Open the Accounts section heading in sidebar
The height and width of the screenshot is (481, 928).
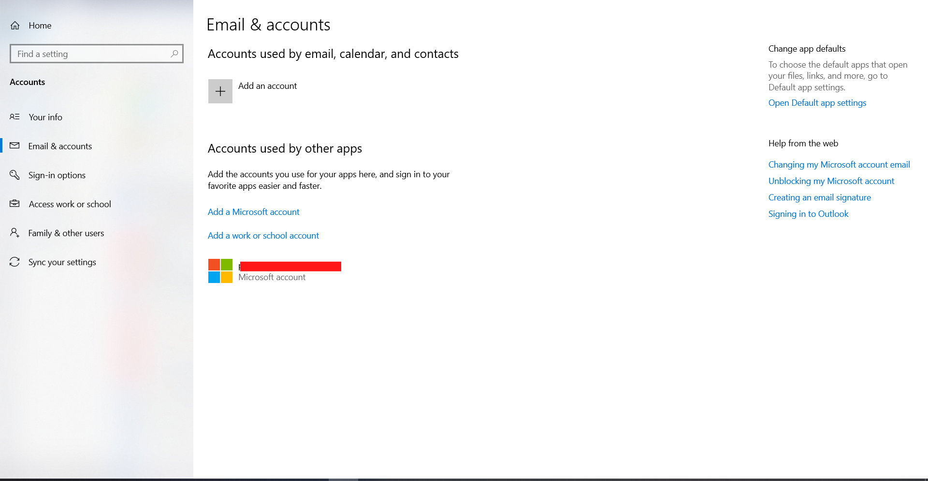point(27,82)
